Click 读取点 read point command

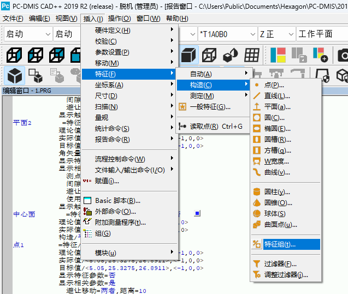point(216,126)
